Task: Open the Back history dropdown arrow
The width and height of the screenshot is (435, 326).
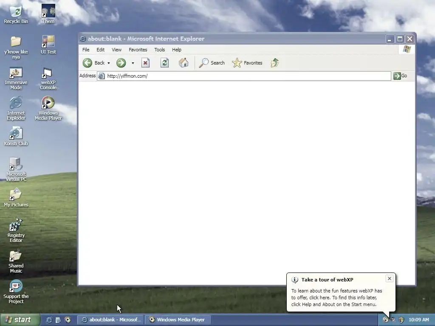Action: pyautogui.click(x=109, y=63)
